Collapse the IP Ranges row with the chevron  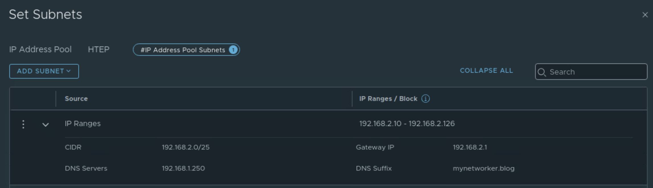pos(46,124)
